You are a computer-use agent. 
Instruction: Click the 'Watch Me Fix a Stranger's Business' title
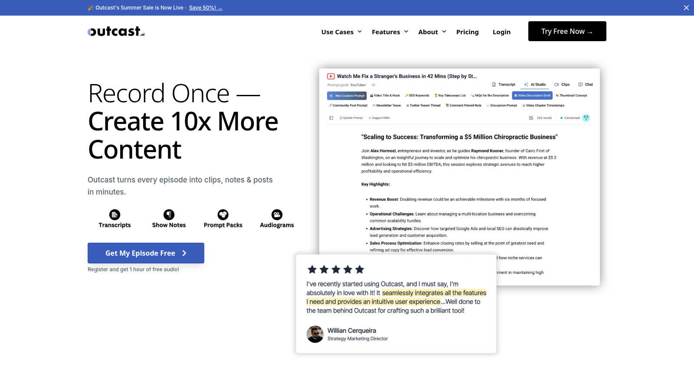tap(407, 76)
